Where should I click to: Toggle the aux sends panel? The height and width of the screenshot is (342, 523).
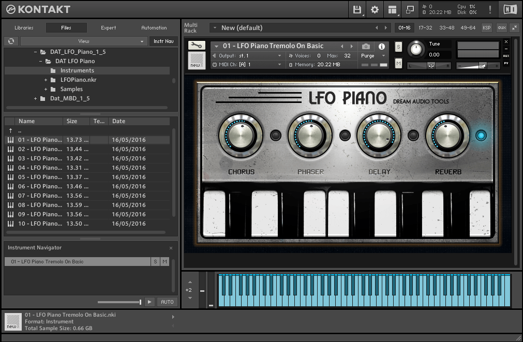(502, 28)
